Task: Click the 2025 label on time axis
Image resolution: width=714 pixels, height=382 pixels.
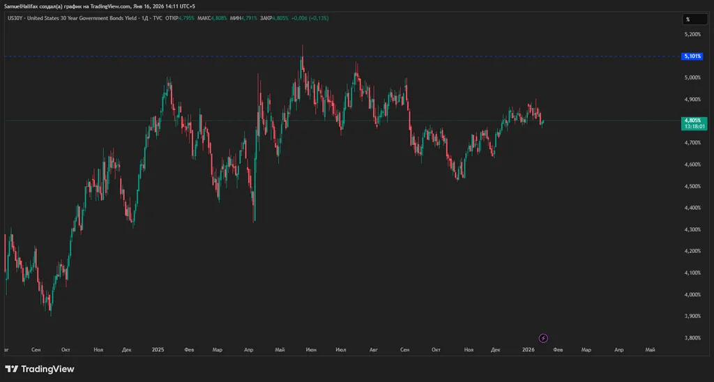Action: [x=158, y=349]
